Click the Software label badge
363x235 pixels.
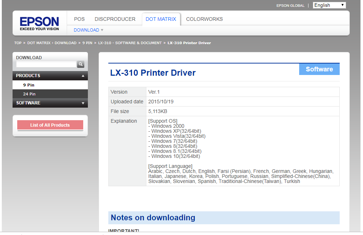[x=319, y=69]
